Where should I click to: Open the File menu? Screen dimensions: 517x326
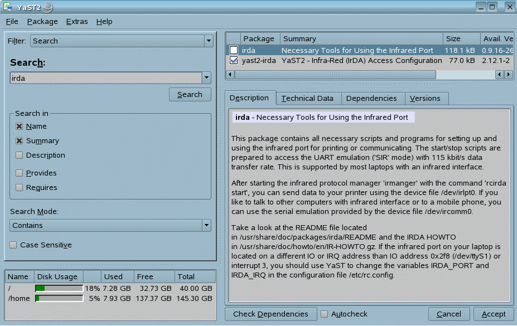12,22
